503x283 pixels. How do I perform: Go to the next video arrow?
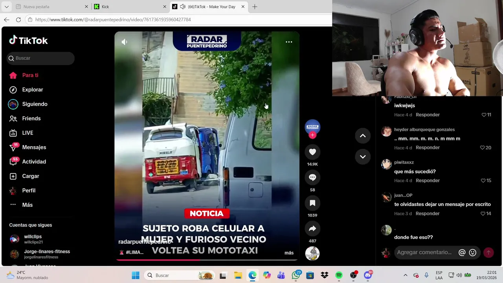(x=363, y=156)
